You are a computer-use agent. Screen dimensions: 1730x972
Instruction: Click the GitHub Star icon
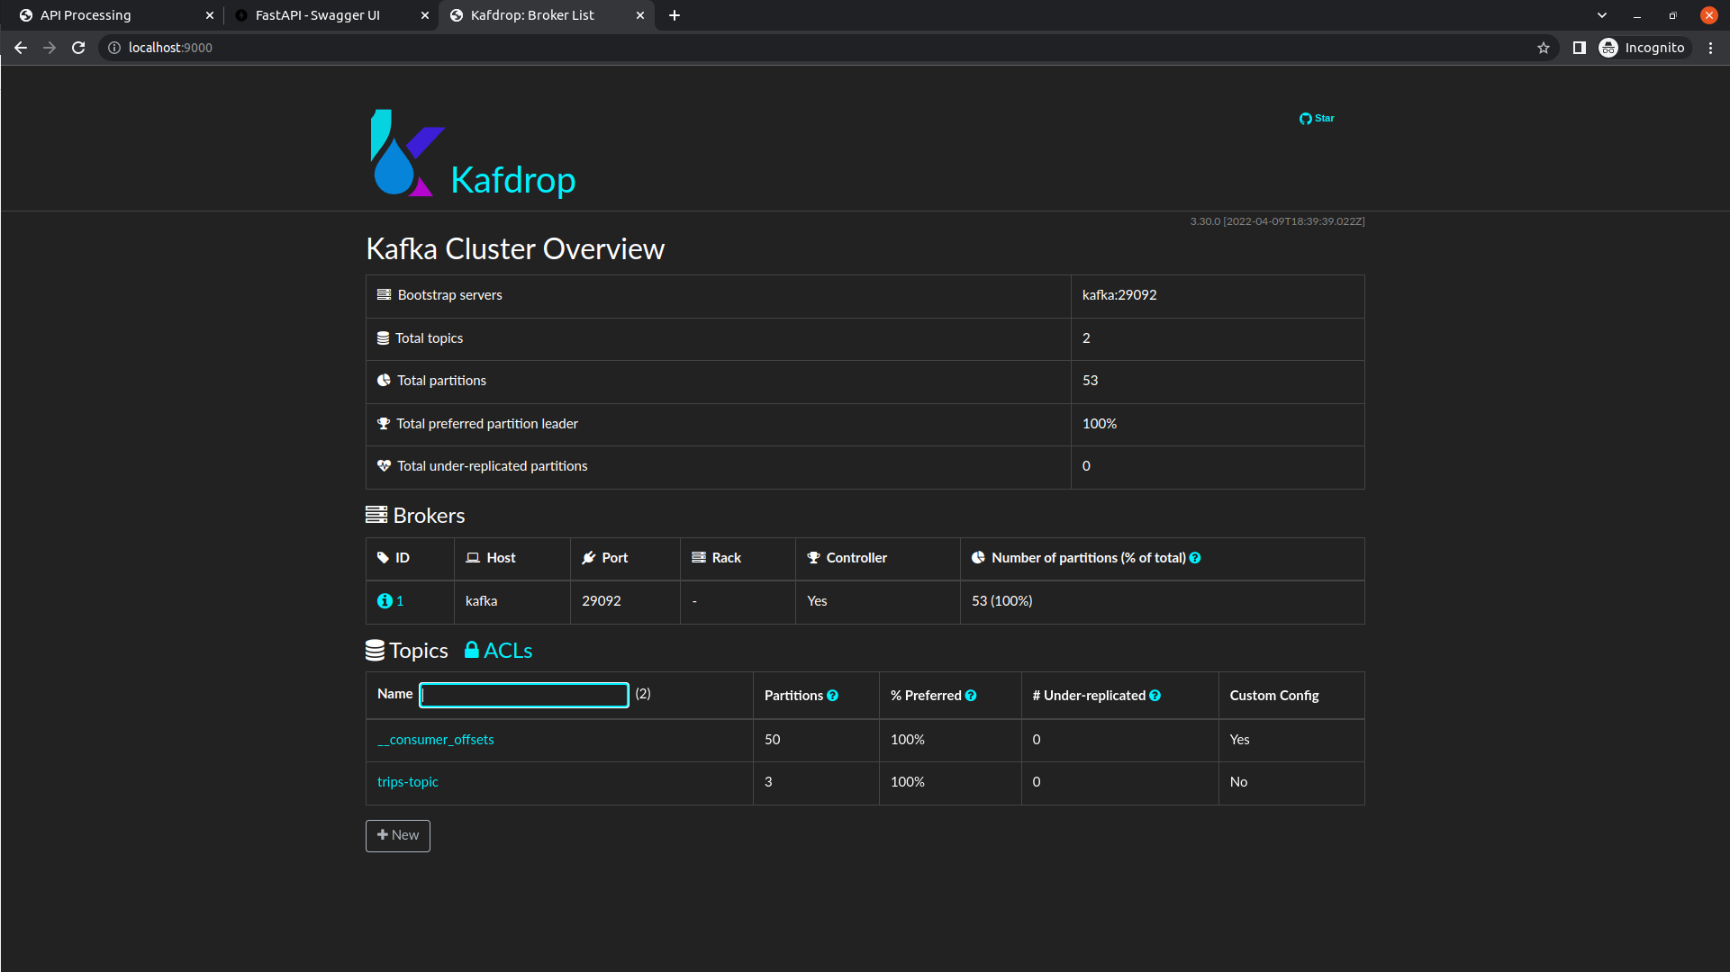click(1305, 119)
